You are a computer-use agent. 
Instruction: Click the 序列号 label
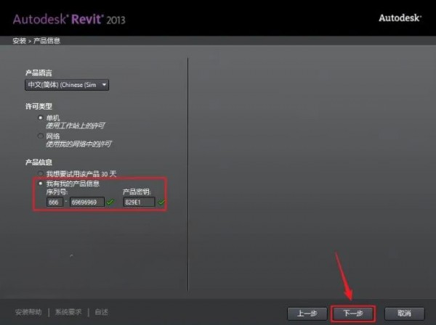[57, 192]
